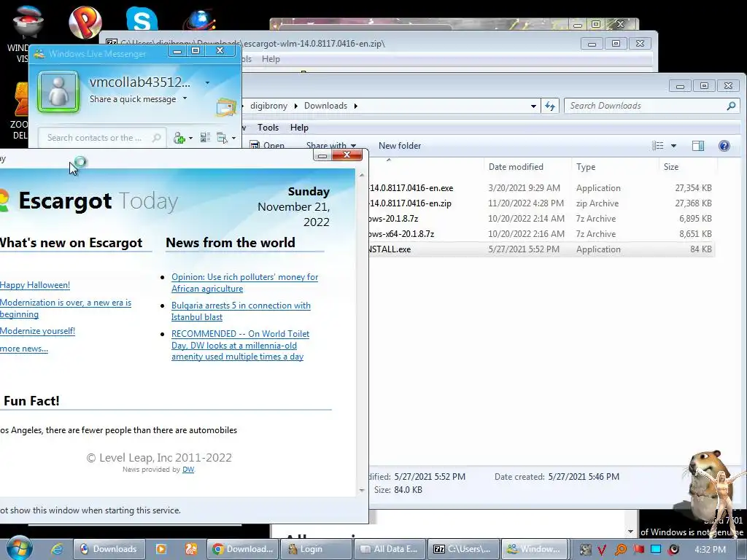Open the World Toilet Day article link
The height and width of the screenshot is (560, 747).
point(240,345)
